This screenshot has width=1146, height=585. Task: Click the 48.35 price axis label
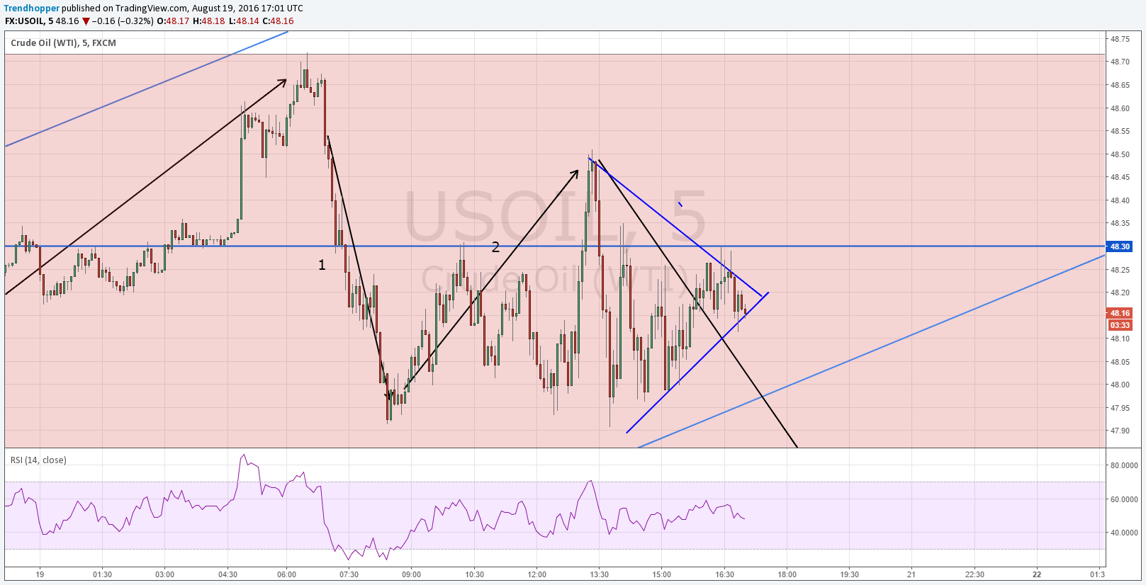tap(1120, 223)
